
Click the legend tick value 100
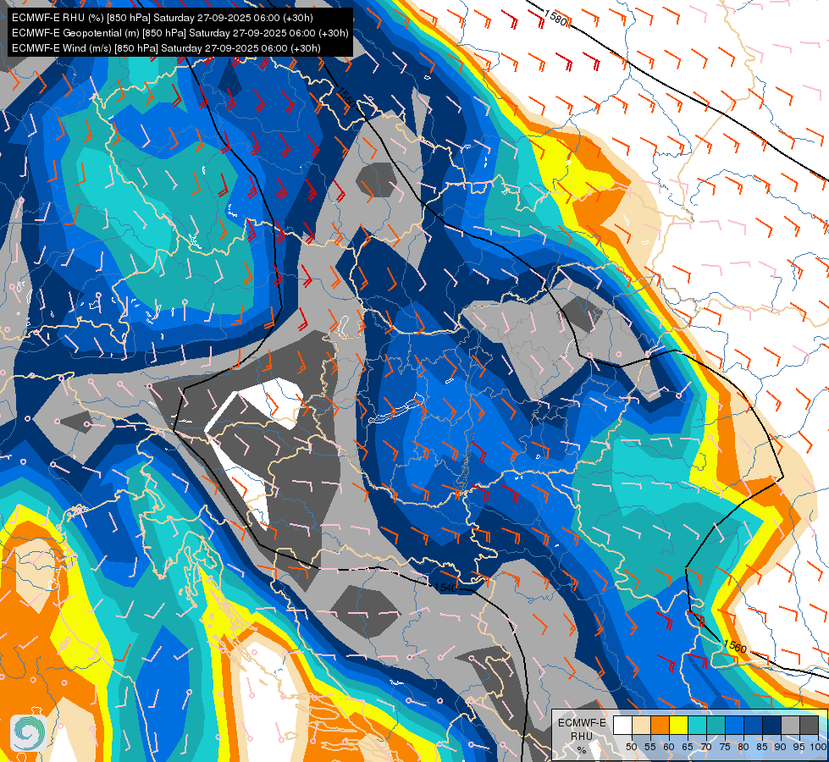coord(818,748)
